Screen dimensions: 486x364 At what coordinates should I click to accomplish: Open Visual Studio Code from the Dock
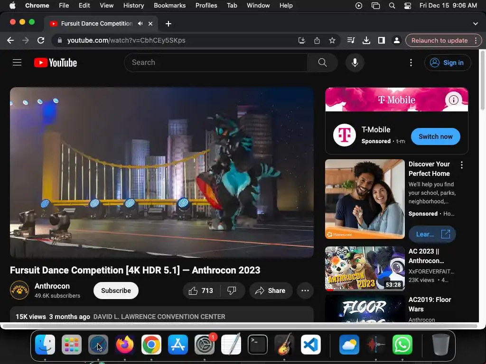point(311,345)
